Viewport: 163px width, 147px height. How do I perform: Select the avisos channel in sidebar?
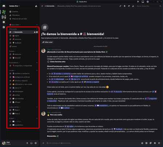pos(24,46)
